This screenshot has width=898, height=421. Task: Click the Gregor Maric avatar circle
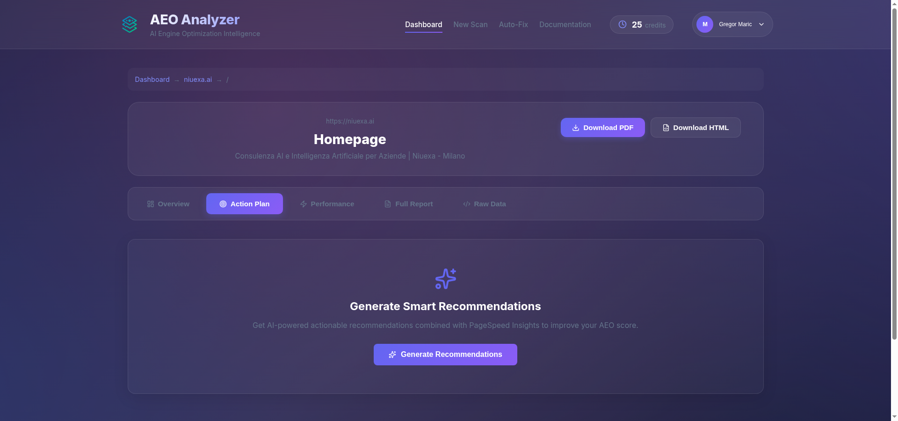coord(704,24)
